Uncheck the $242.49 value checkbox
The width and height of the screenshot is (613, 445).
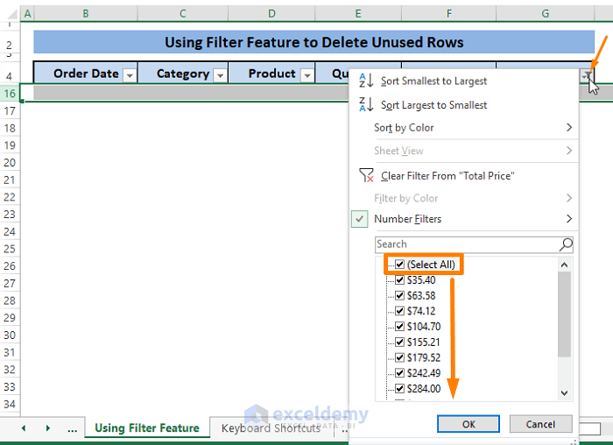click(x=399, y=372)
